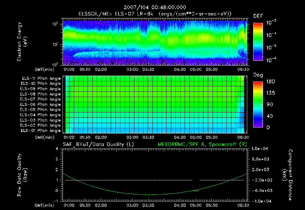This screenshot has height=210, width=305.
Task: Click the DEF color scale bar
Action: [x=258, y=42]
